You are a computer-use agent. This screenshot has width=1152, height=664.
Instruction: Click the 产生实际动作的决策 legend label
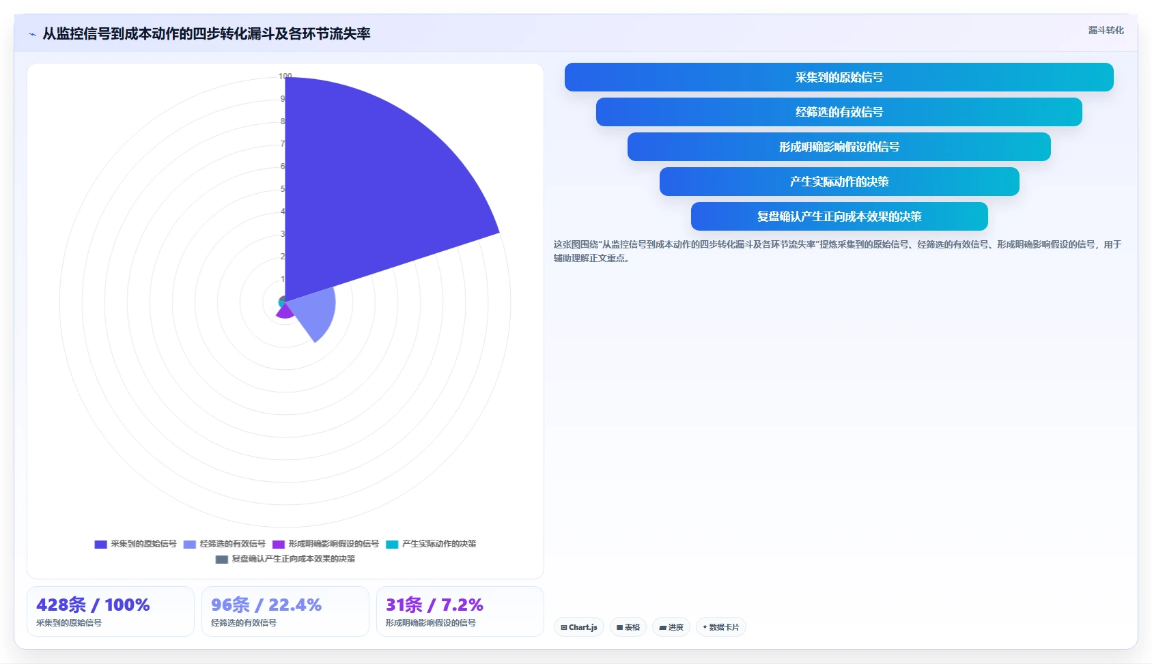439,544
